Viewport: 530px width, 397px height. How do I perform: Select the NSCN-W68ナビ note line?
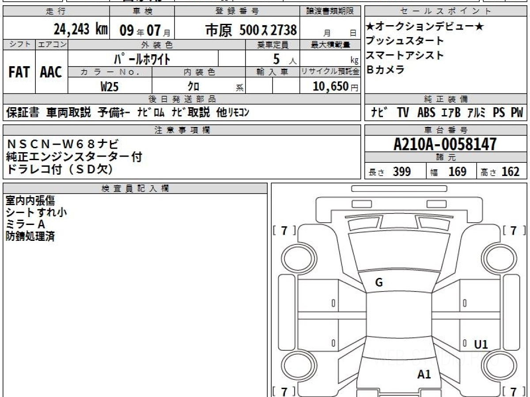coord(63,144)
